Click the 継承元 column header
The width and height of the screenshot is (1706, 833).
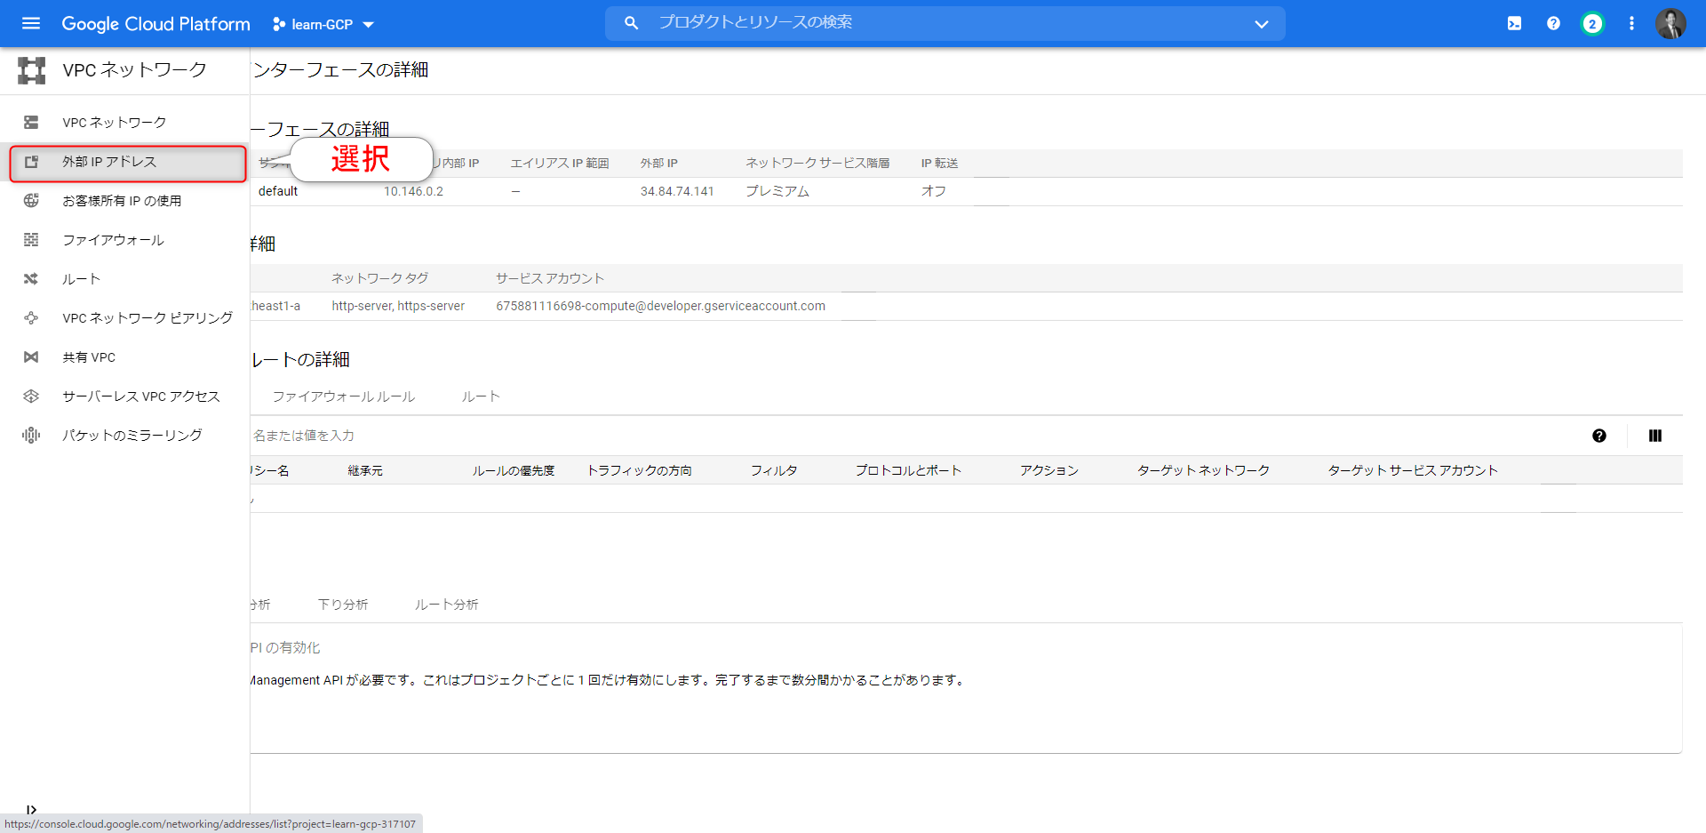coord(365,470)
